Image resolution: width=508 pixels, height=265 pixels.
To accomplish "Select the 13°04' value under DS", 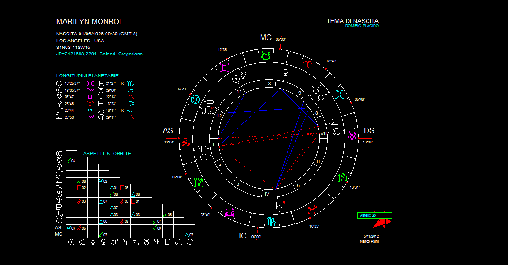I will 368,142.
